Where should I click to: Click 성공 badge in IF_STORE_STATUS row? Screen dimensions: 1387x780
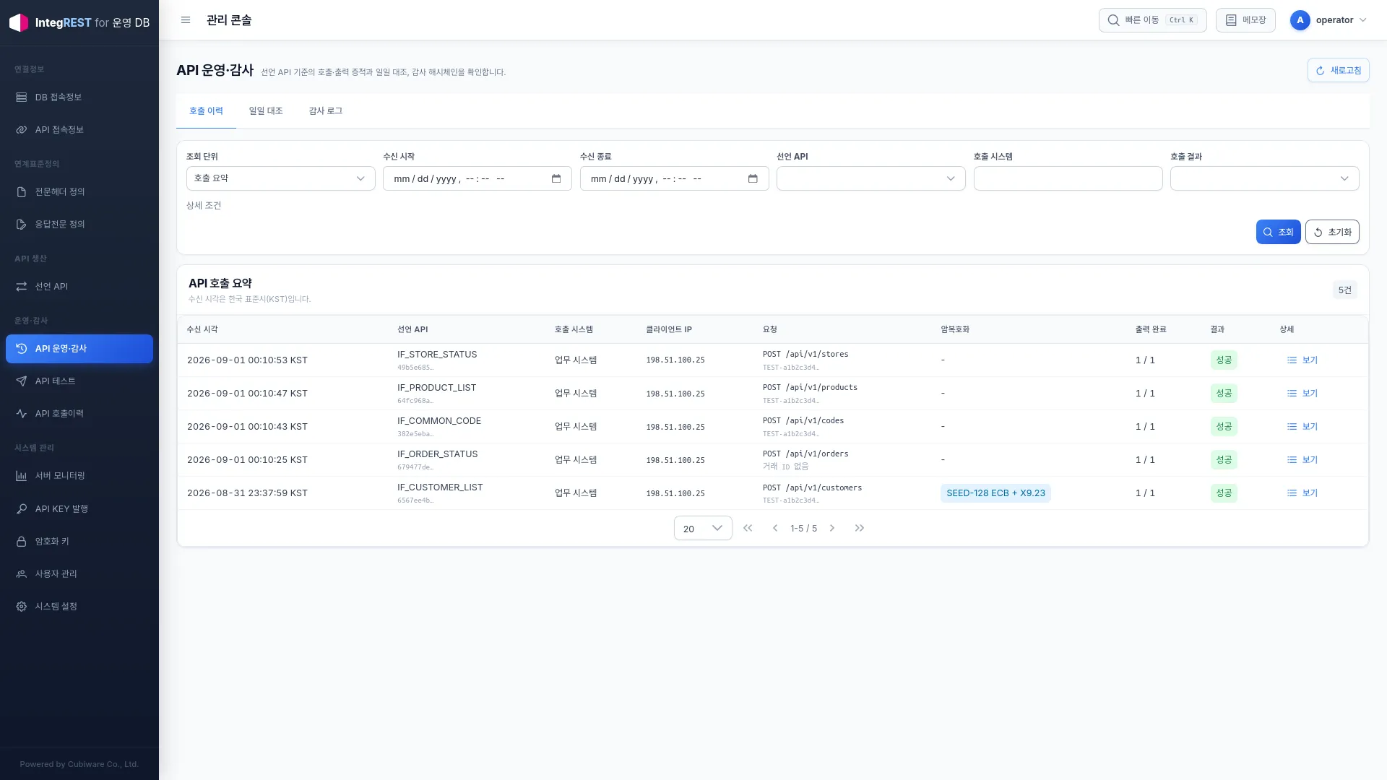(x=1224, y=360)
